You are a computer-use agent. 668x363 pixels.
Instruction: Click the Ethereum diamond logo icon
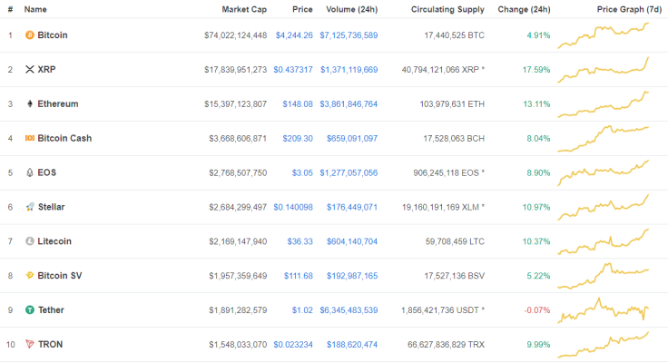click(x=29, y=104)
